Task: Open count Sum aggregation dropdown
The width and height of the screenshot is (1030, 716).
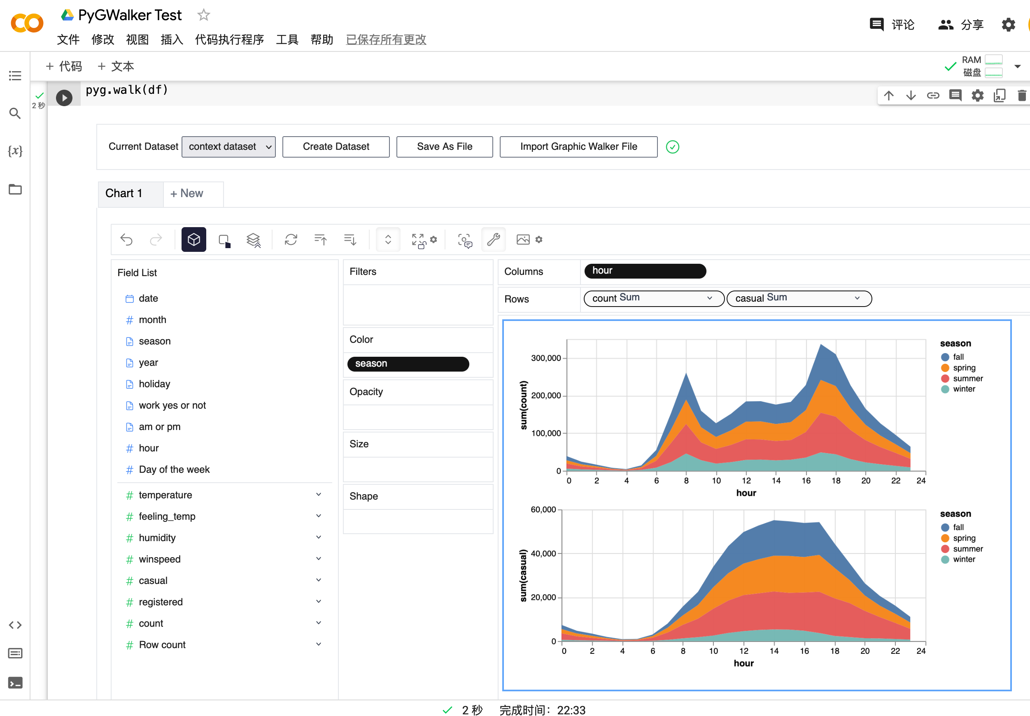Action: 710,299
